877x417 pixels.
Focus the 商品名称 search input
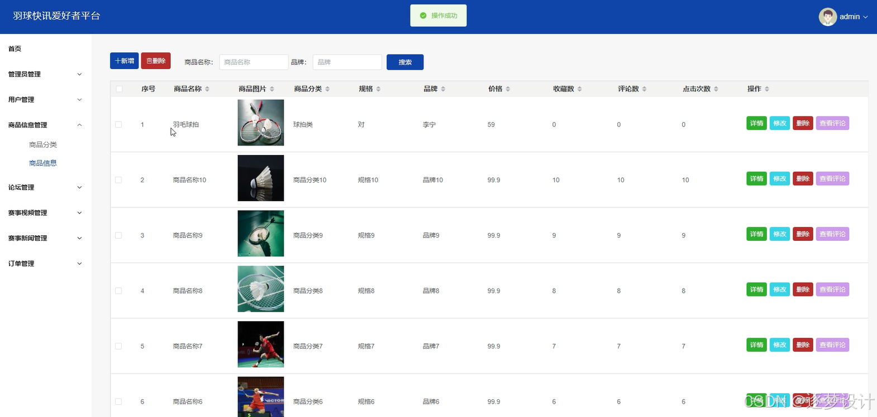(254, 62)
